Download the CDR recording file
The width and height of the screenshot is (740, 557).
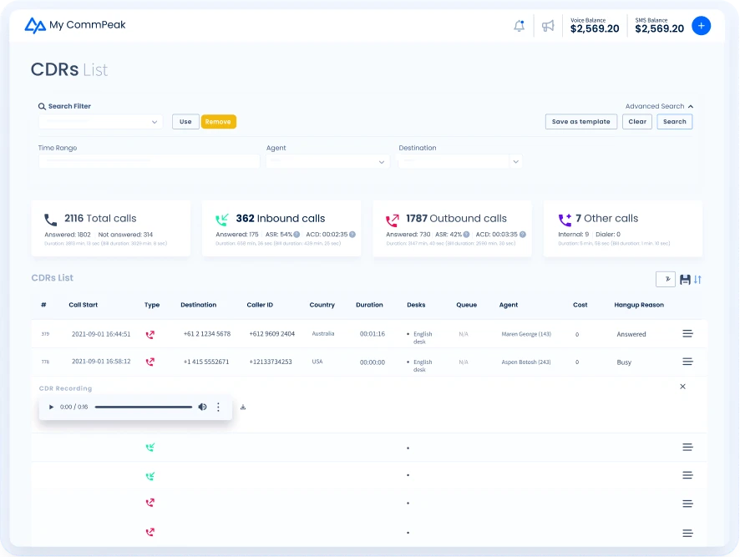pos(245,407)
